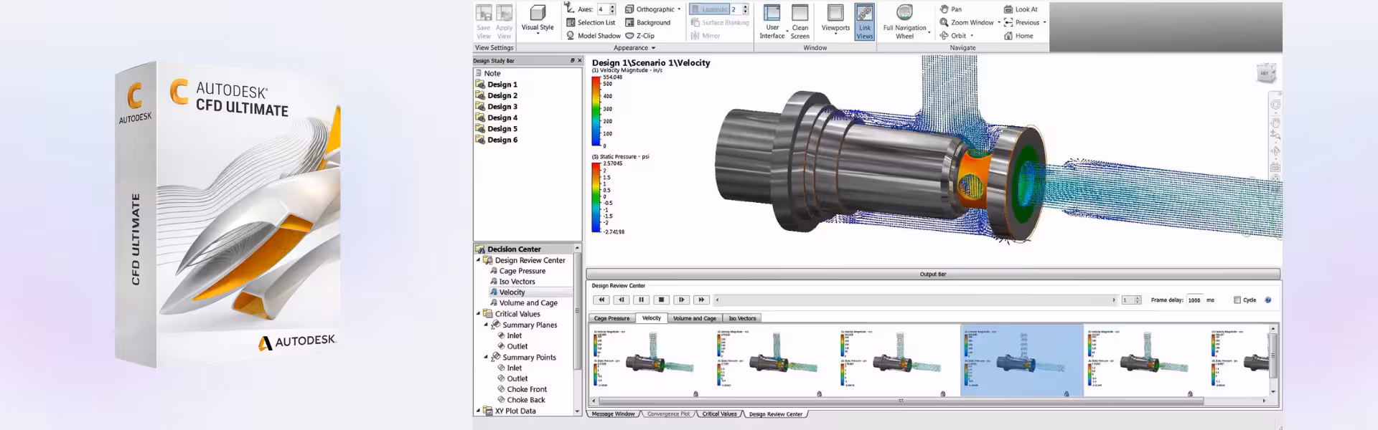
Task: Select the Orbit tool
Action: pyautogui.click(x=953, y=35)
